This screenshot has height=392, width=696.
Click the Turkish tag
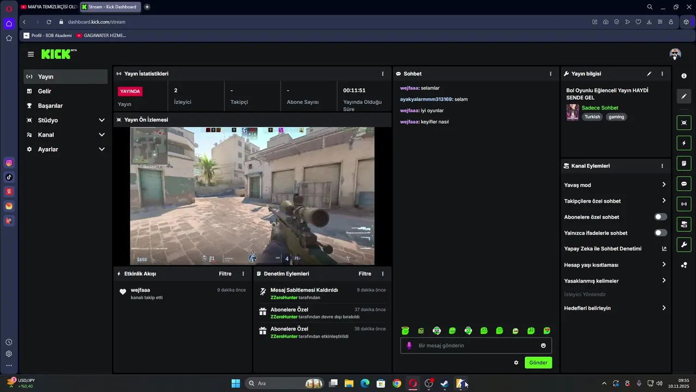click(x=592, y=117)
